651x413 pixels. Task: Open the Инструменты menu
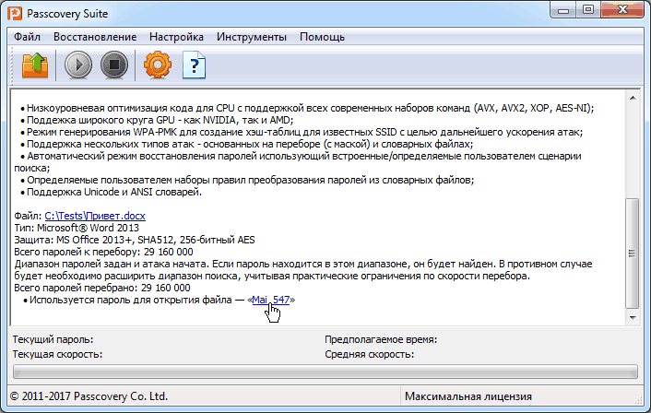pyautogui.click(x=252, y=37)
